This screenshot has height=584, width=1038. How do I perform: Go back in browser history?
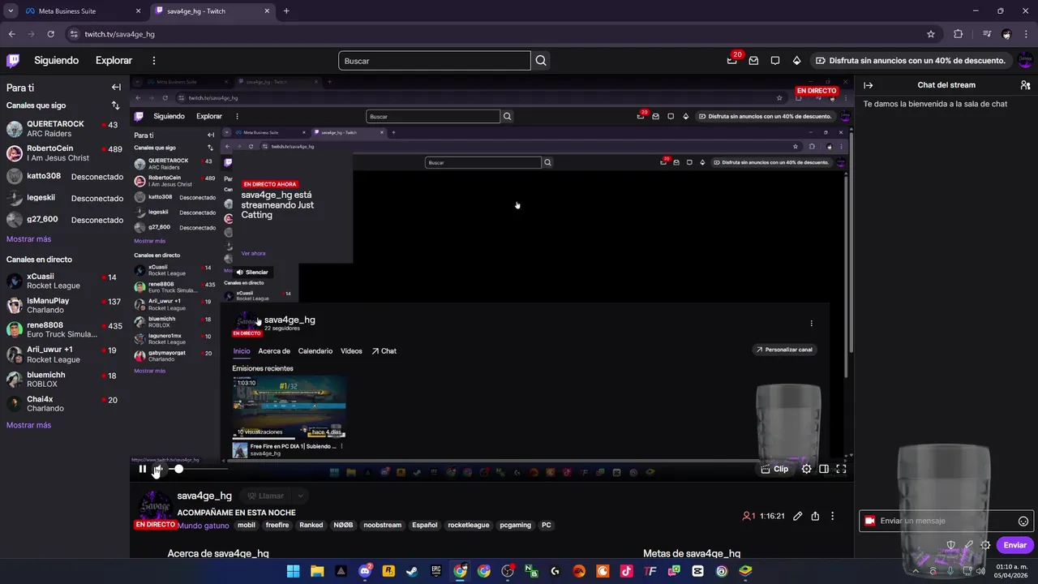click(x=11, y=34)
